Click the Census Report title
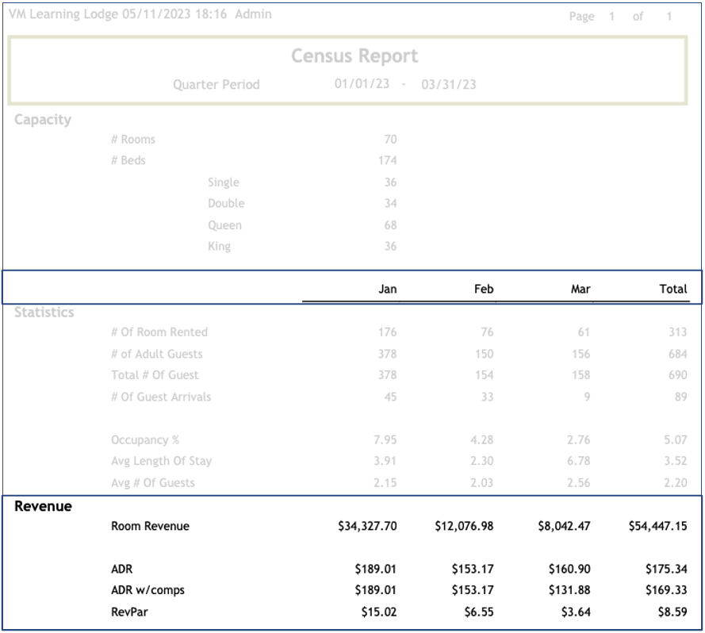 pos(354,56)
